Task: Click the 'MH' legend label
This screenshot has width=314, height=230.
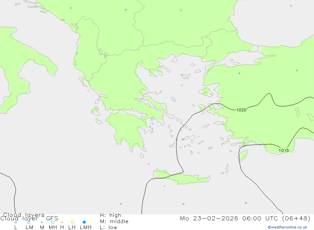Action: pyautogui.click(x=53, y=227)
